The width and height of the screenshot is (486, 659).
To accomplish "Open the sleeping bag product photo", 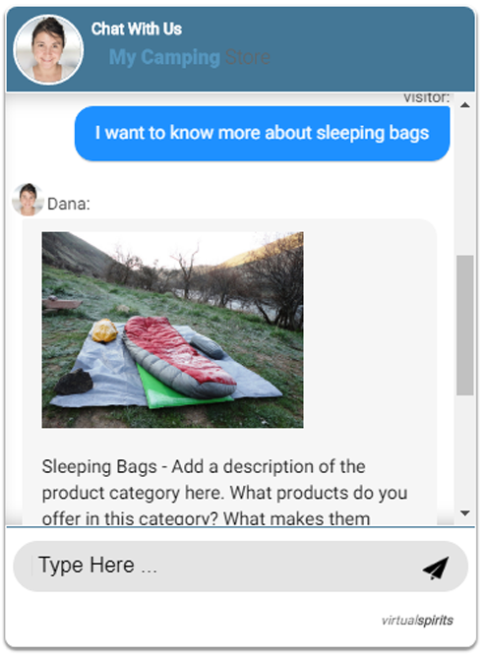I will coord(172,329).
